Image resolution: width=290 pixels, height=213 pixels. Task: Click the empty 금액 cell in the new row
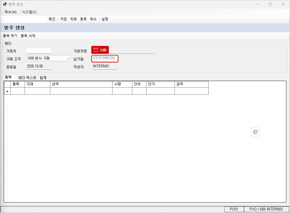191,91
